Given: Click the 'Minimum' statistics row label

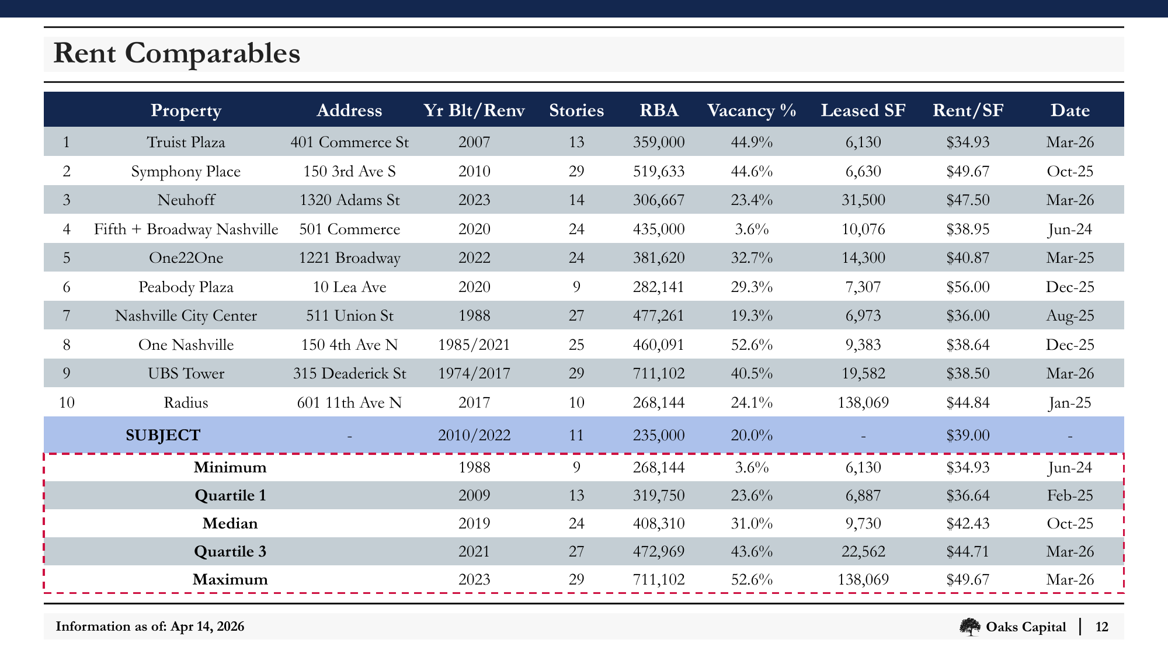Looking at the screenshot, I should click(x=230, y=467).
